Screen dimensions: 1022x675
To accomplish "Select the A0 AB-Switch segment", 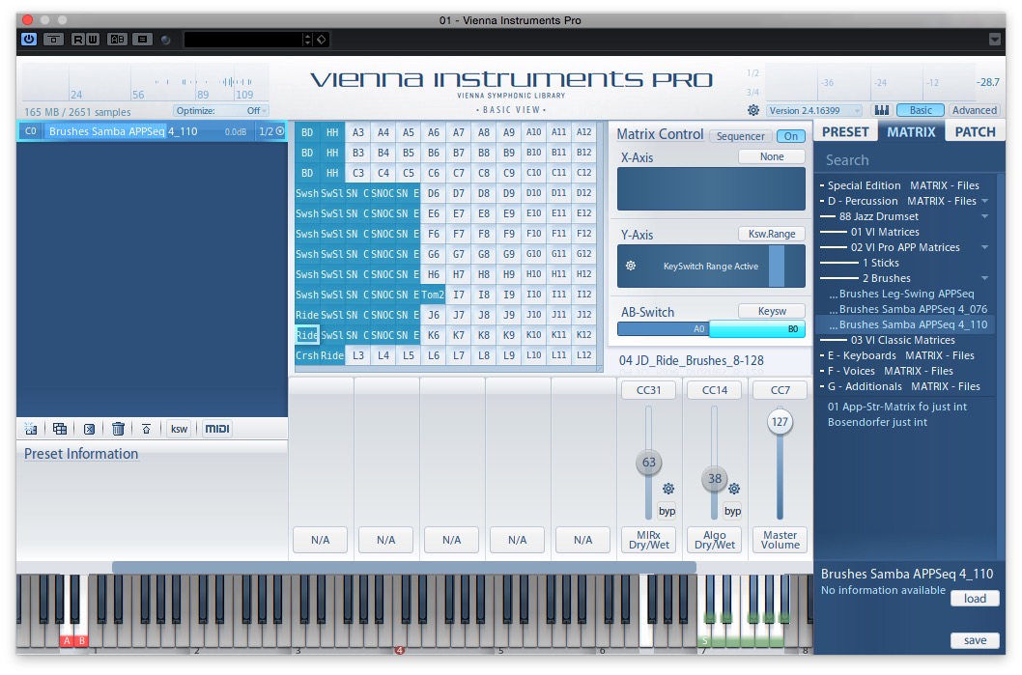I will (663, 329).
